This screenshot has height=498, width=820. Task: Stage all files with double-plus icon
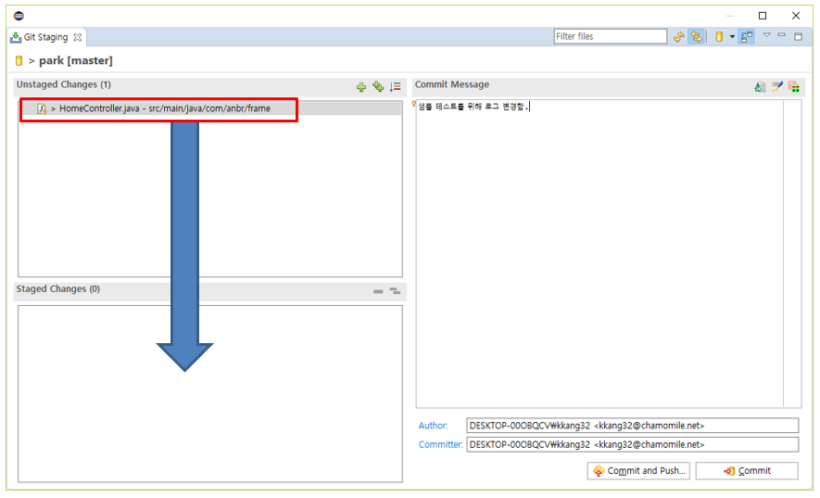[378, 86]
